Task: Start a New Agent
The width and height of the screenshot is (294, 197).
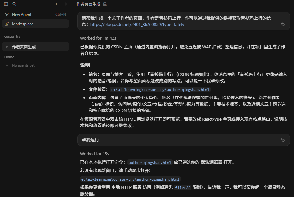Action: [35, 15]
